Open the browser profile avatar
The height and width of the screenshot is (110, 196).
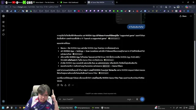[x=178, y=7]
